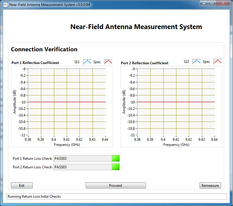Click the green Port 2 Return Loss indicator
Screen dimensions: 233x206
(116, 167)
